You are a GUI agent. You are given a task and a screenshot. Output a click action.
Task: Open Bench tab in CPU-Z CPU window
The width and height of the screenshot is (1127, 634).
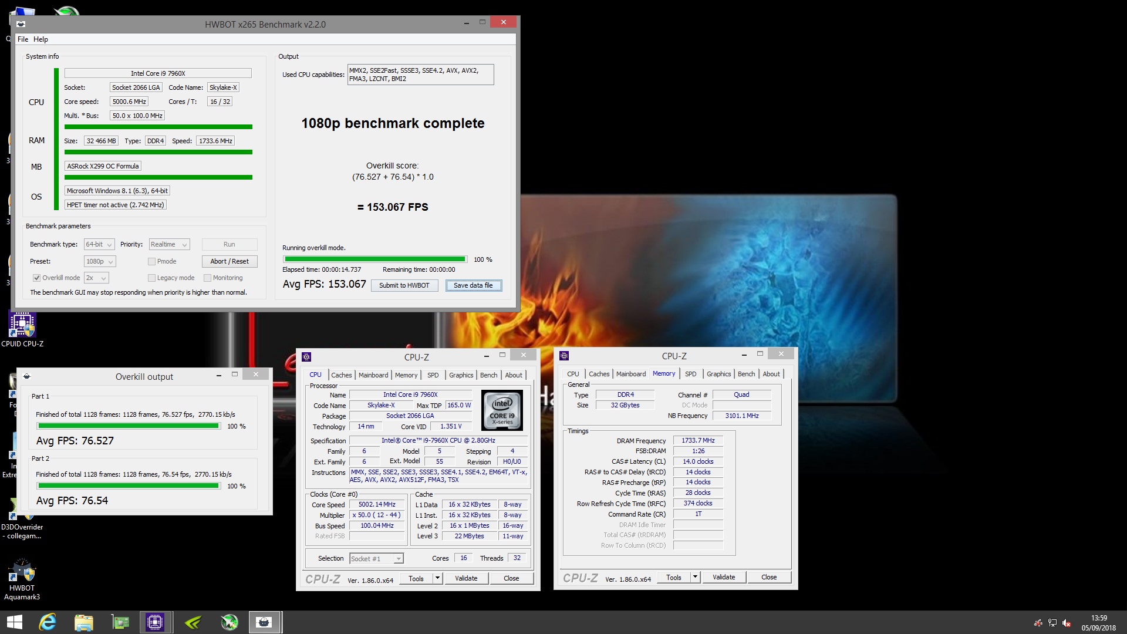tap(488, 375)
